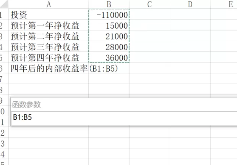Click empty cell D3

(190, 36)
